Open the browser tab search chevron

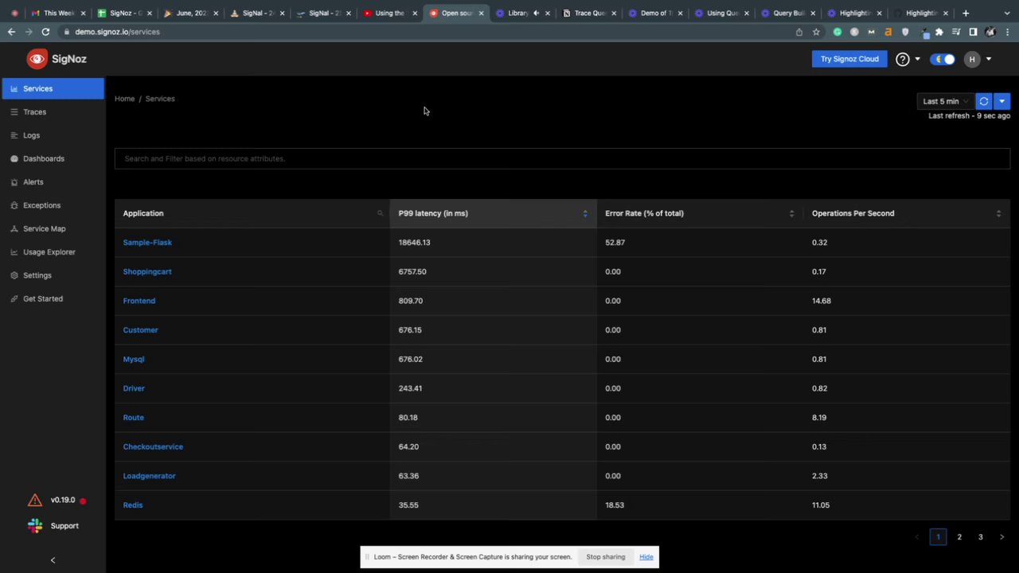click(x=1007, y=13)
